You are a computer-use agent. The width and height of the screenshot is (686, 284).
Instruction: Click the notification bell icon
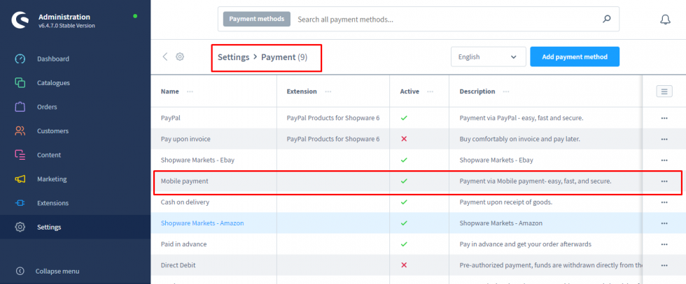[x=665, y=20]
